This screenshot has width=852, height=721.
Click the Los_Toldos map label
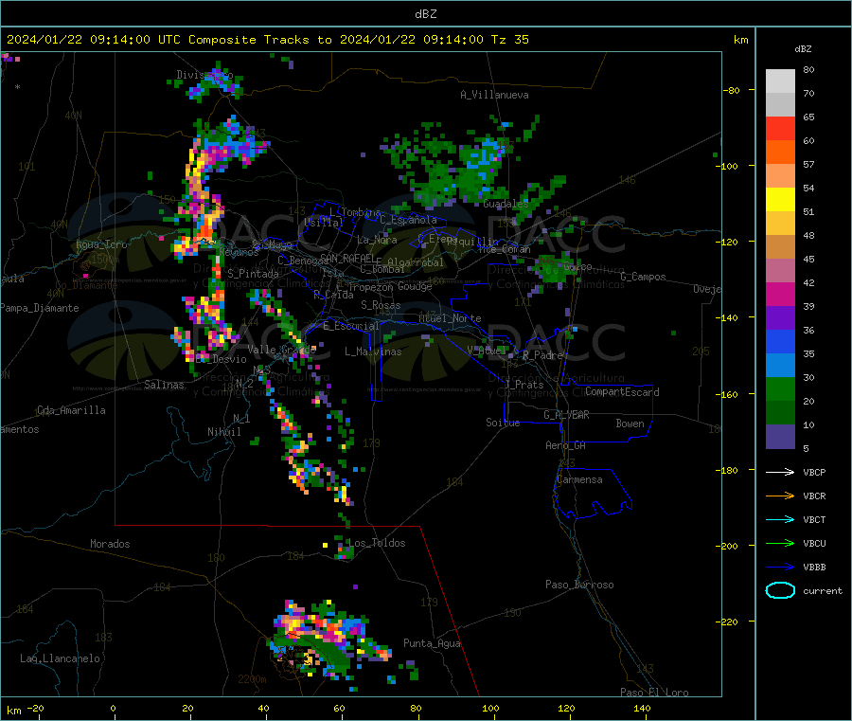tap(377, 543)
